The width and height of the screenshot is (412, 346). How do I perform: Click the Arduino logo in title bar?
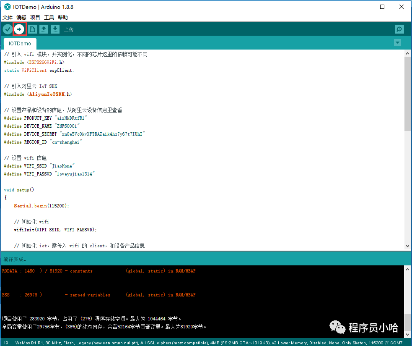click(x=7, y=7)
